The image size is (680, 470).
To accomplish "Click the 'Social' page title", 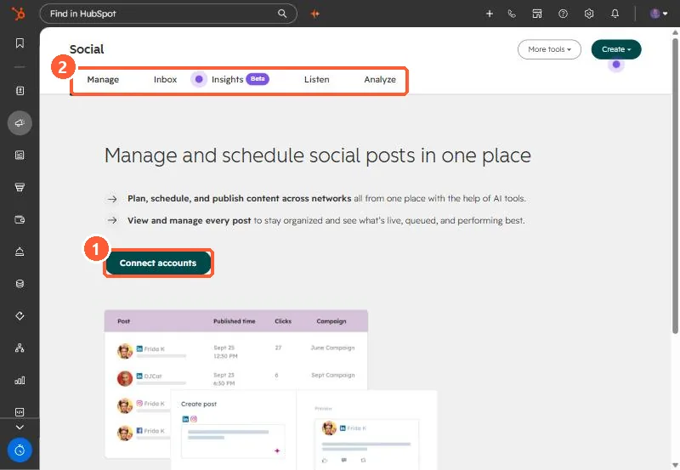I will tap(87, 49).
